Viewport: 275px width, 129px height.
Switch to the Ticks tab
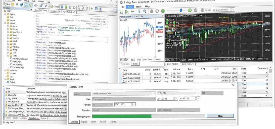(135, 64)
